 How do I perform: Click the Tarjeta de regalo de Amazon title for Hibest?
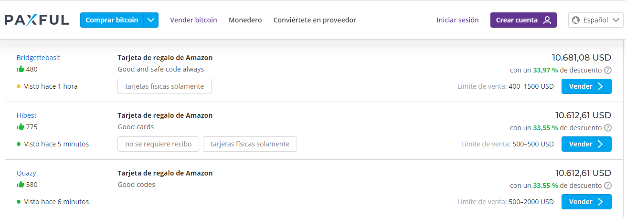(165, 115)
